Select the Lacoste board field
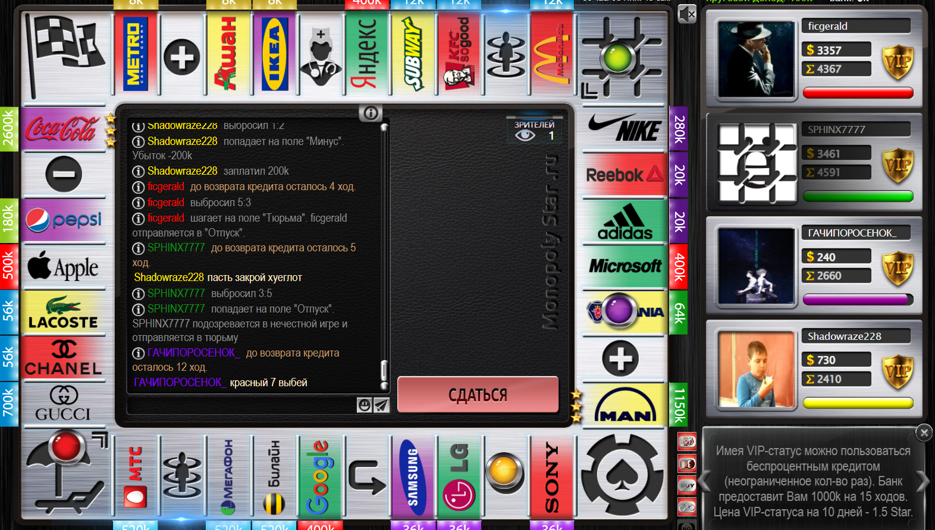This screenshot has width=935, height=530. pos(63,312)
